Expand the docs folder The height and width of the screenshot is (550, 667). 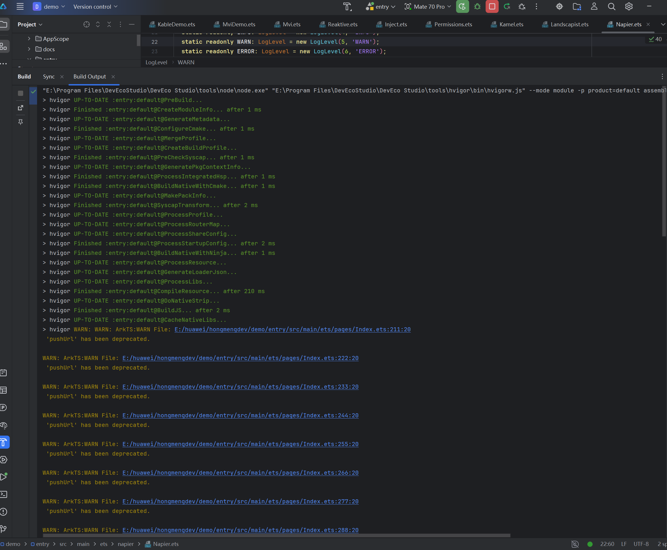(x=29, y=49)
